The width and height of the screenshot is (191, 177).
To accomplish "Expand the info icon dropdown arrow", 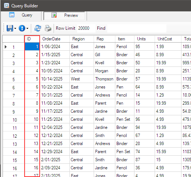I will (28, 28).
